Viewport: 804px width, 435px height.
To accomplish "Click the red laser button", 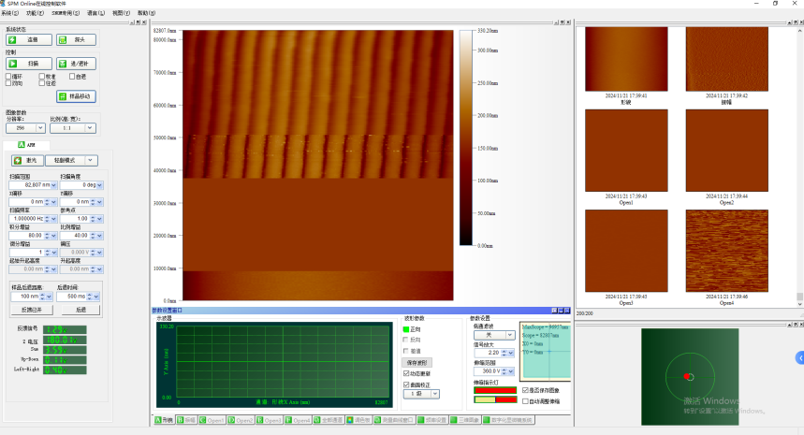I will point(27,160).
